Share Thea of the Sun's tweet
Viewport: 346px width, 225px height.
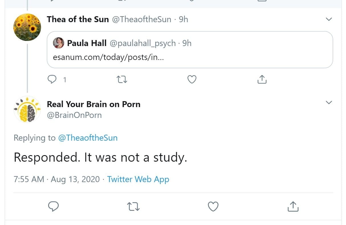coord(262,80)
